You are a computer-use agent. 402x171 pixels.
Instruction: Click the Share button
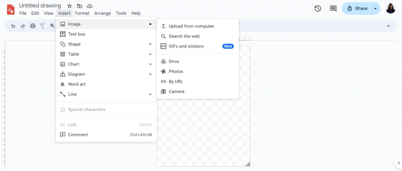click(356, 9)
